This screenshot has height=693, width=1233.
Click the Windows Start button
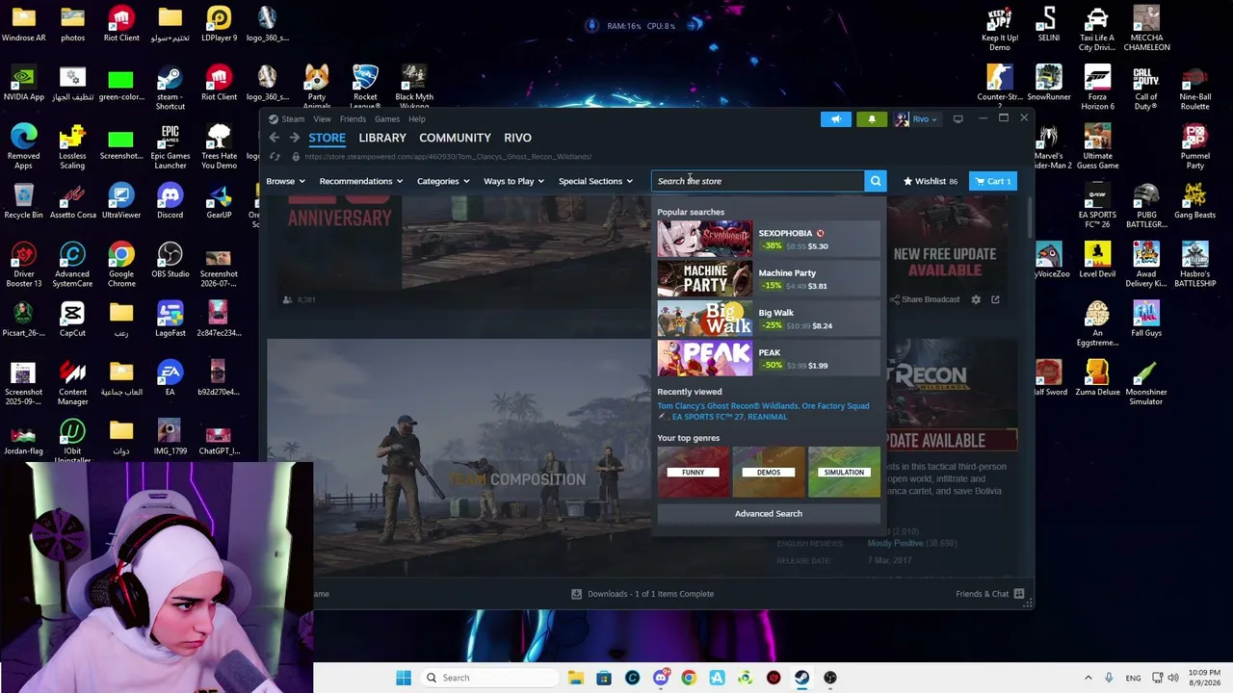click(x=404, y=678)
